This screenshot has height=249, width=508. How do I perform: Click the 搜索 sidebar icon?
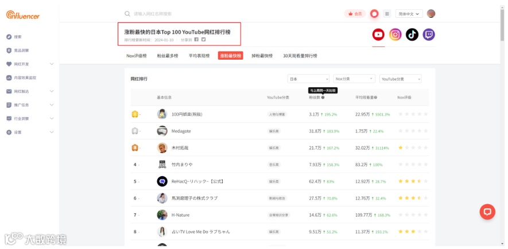pyautogui.click(x=9, y=37)
